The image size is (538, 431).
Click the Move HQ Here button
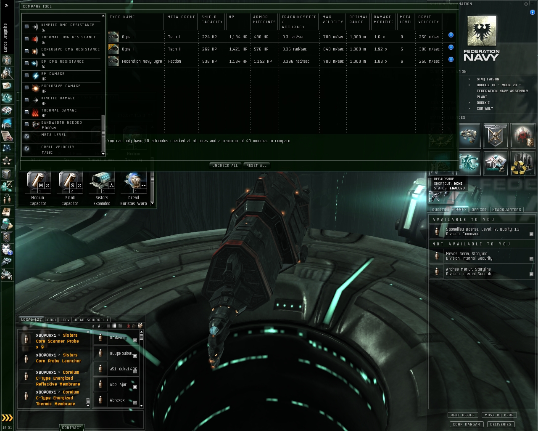point(499,415)
